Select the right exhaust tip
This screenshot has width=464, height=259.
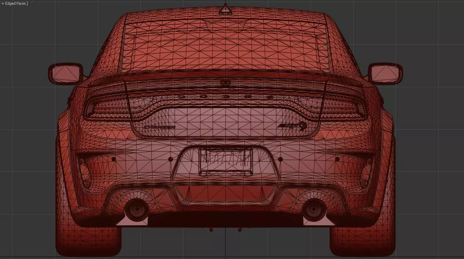click(314, 209)
